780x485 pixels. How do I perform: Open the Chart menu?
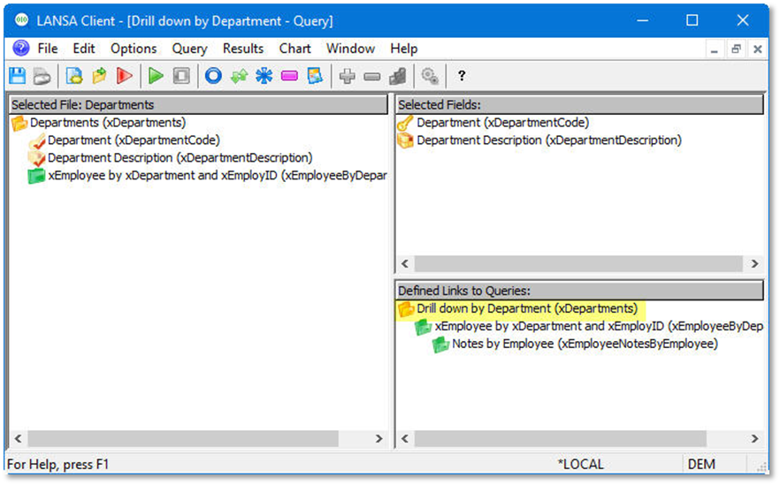pyautogui.click(x=295, y=49)
